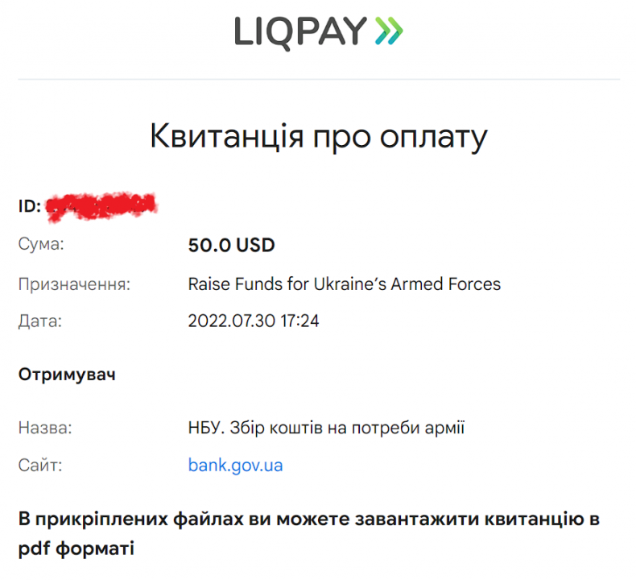Click the "Призначення:" label
The width and height of the screenshot is (636, 580).
click(x=74, y=284)
